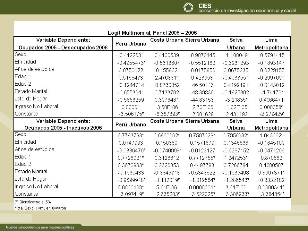Select the value -0.5791415
The image size is (308, 231).
click(271, 56)
